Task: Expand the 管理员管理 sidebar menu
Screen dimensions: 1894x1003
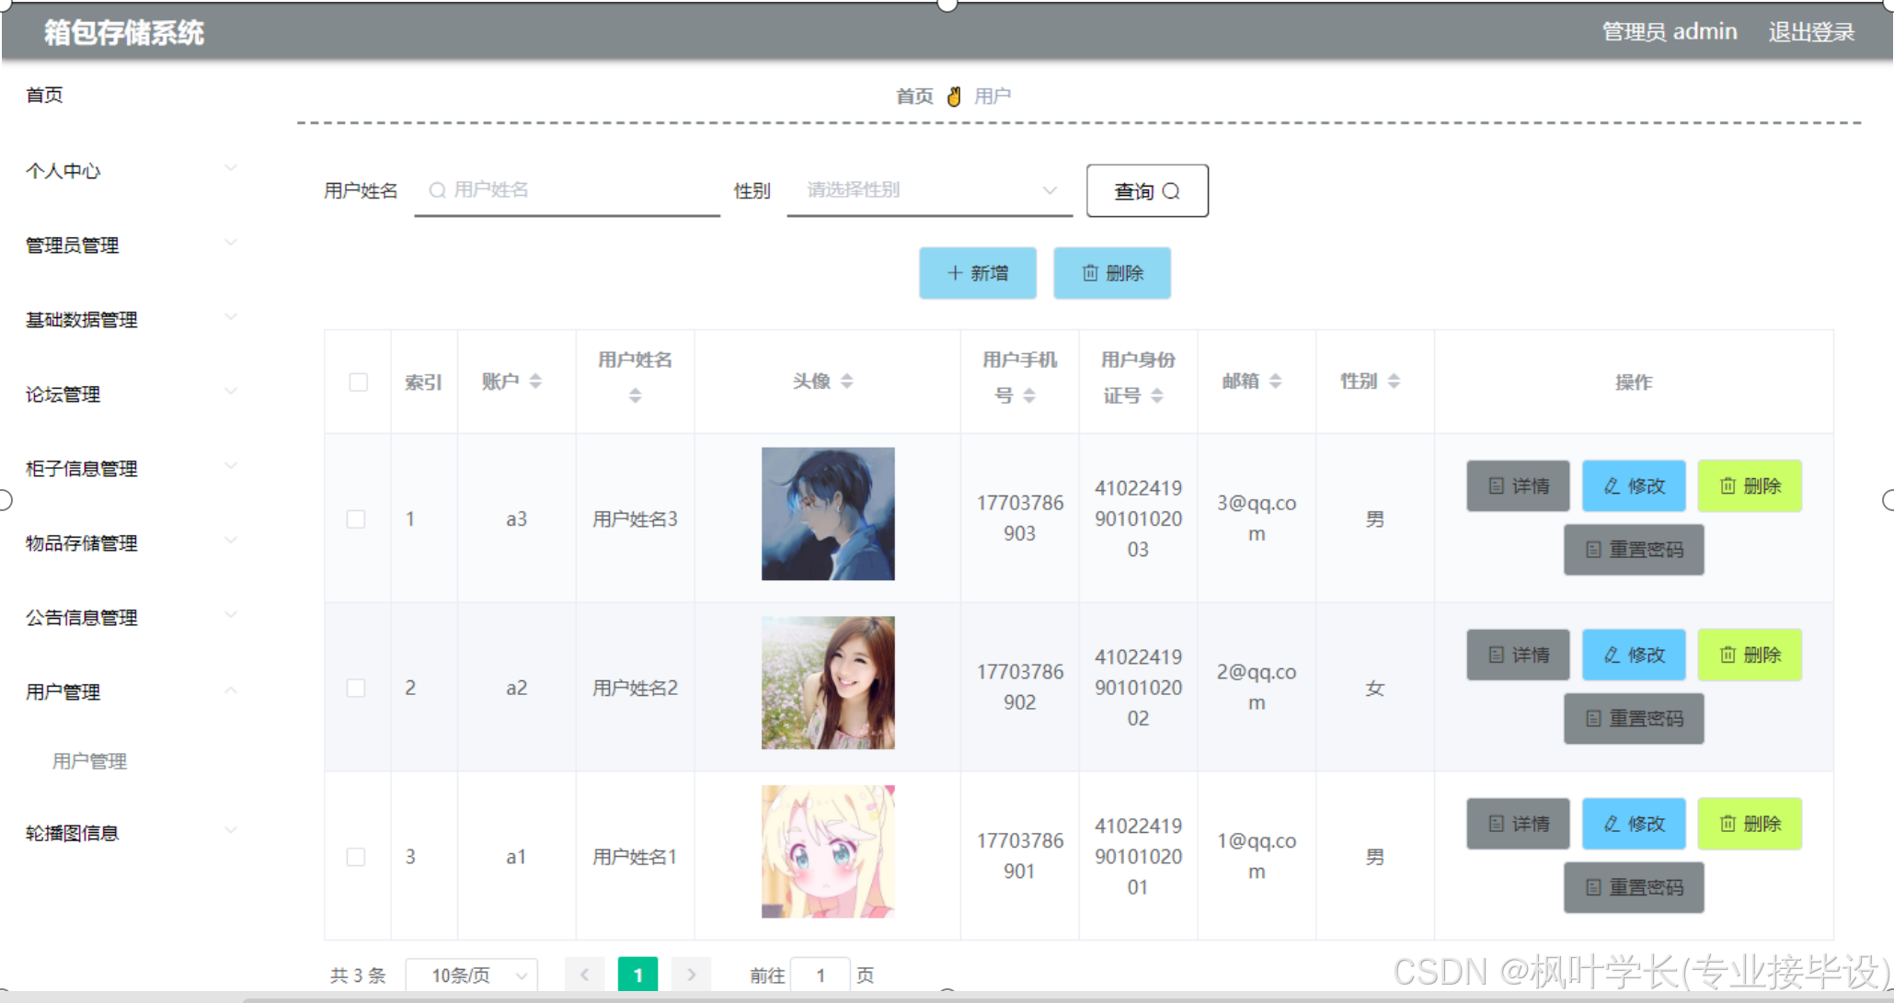Action: [132, 245]
